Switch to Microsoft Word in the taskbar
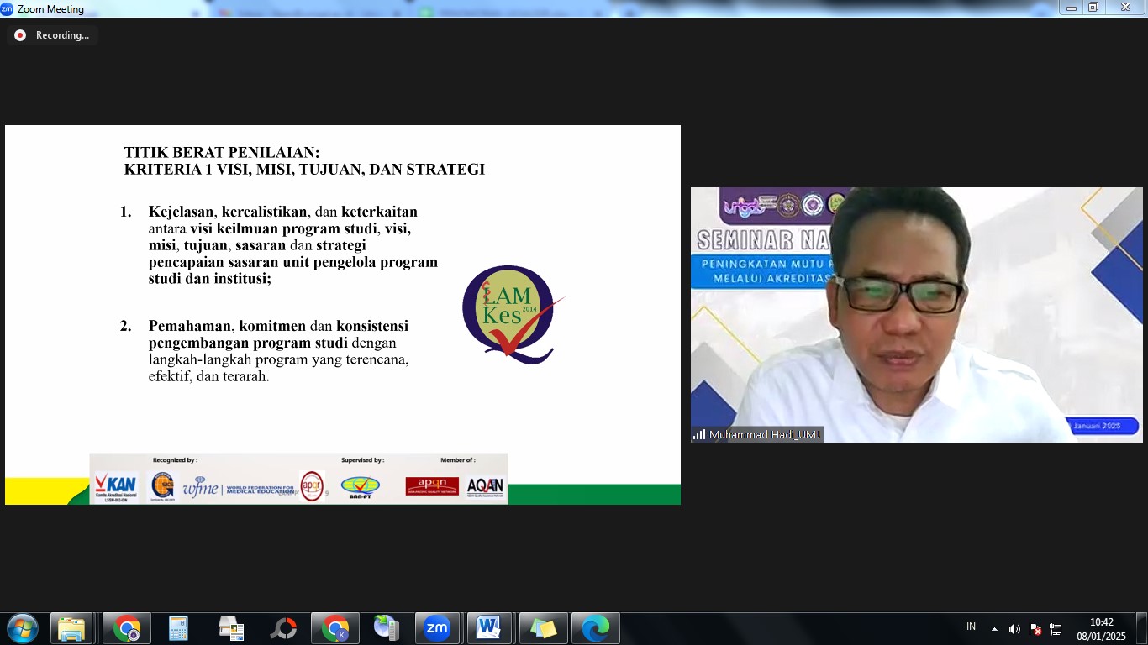1148x645 pixels. tap(488, 628)
